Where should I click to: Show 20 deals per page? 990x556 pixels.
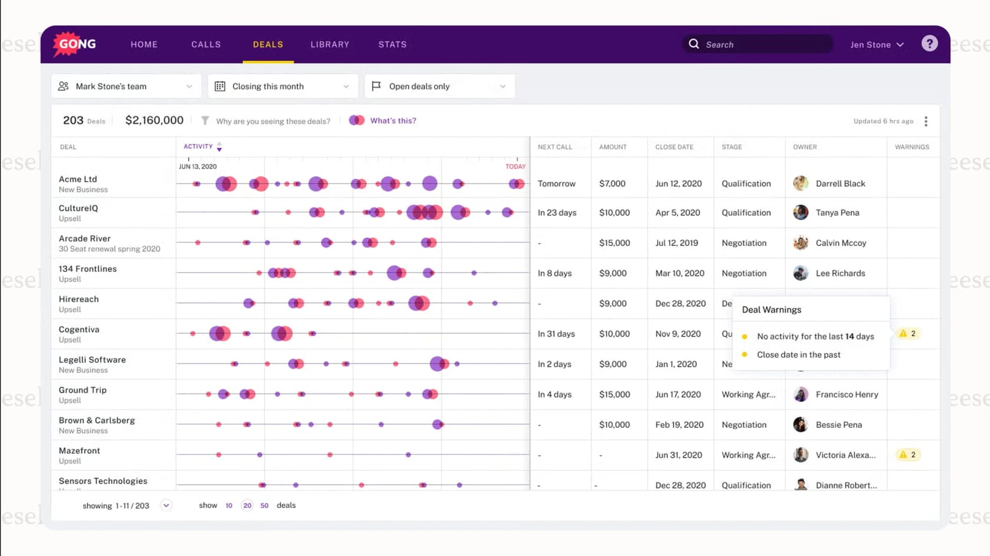[x=247, y=505]
